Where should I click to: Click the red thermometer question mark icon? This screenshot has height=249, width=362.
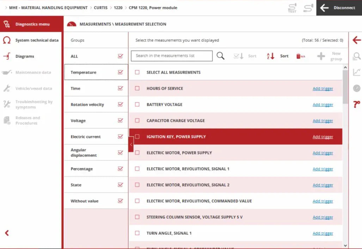(356, 105)
